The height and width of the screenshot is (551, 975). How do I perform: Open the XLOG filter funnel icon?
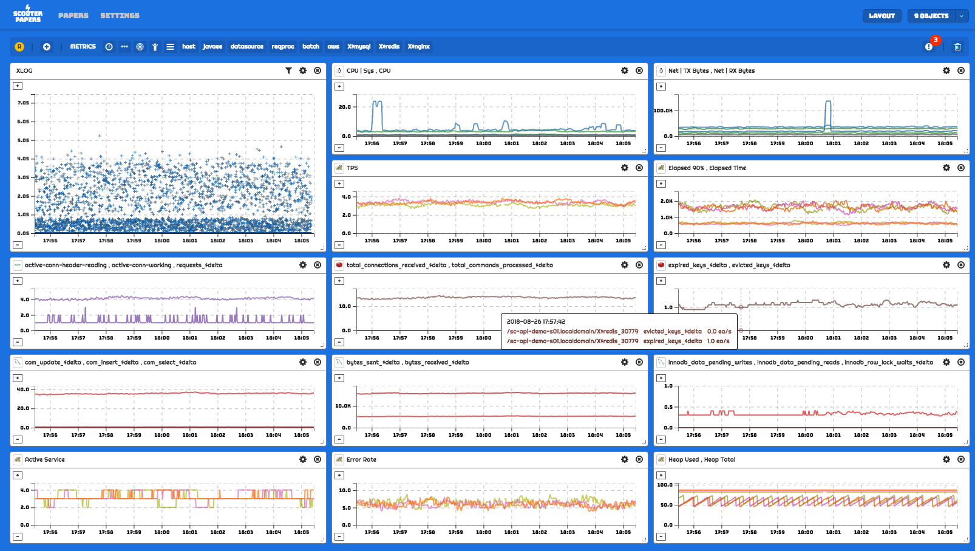288,70
